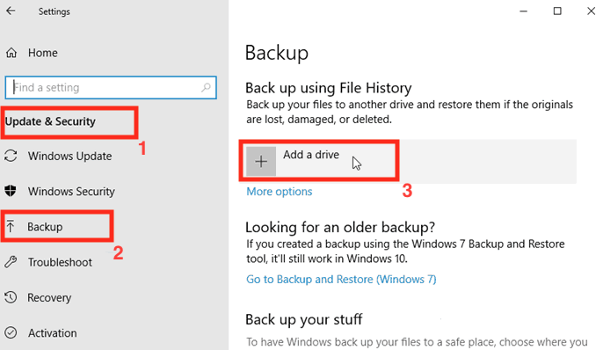603x350 pixels.
Task: Open the Activation settings page
Action: coord(53,333)
